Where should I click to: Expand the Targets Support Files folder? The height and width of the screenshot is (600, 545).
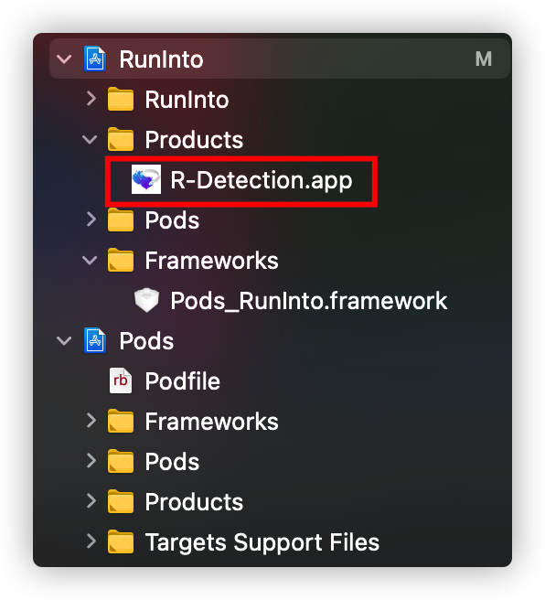coord(91,541)
